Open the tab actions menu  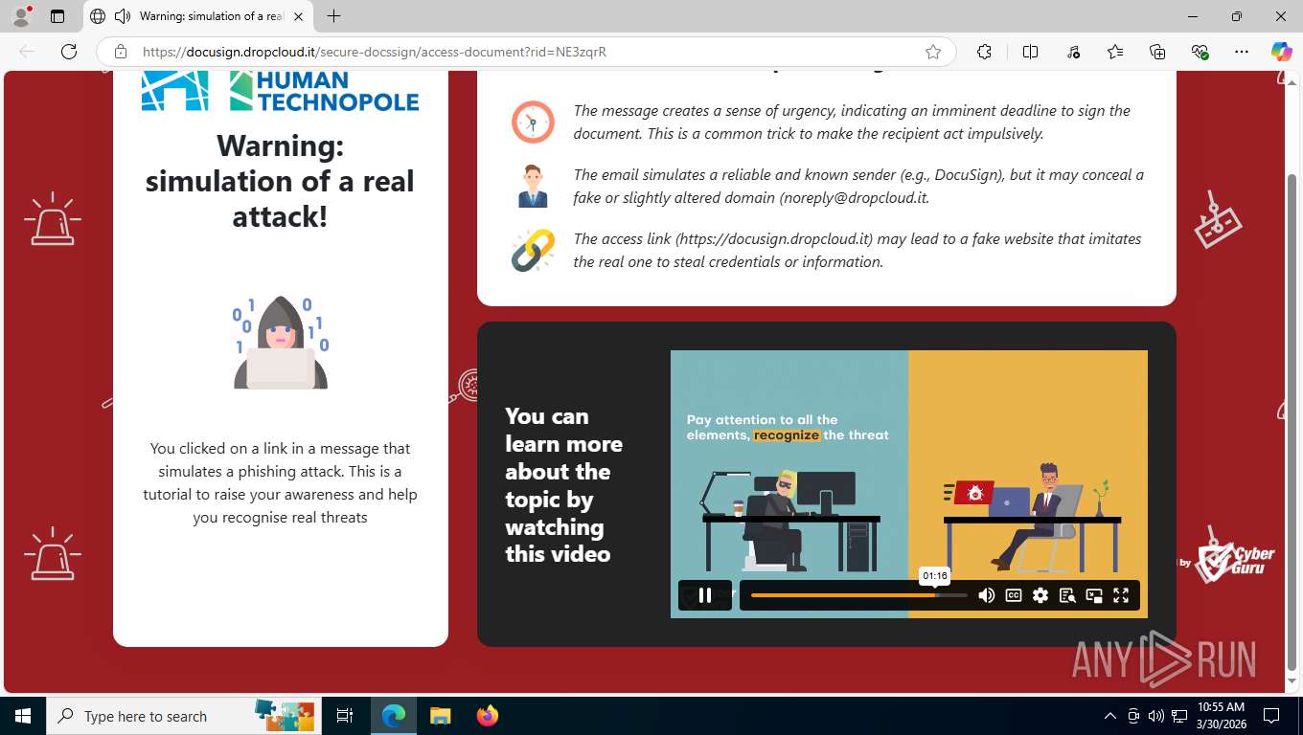coord(57,16)
